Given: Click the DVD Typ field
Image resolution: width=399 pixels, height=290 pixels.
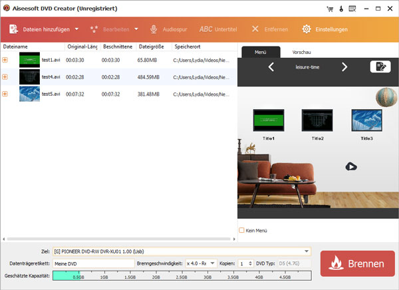Looking at the screenshot, I should coord(294,263).
